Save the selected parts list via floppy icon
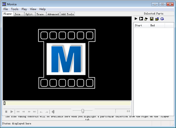 (x=152, y=19)
